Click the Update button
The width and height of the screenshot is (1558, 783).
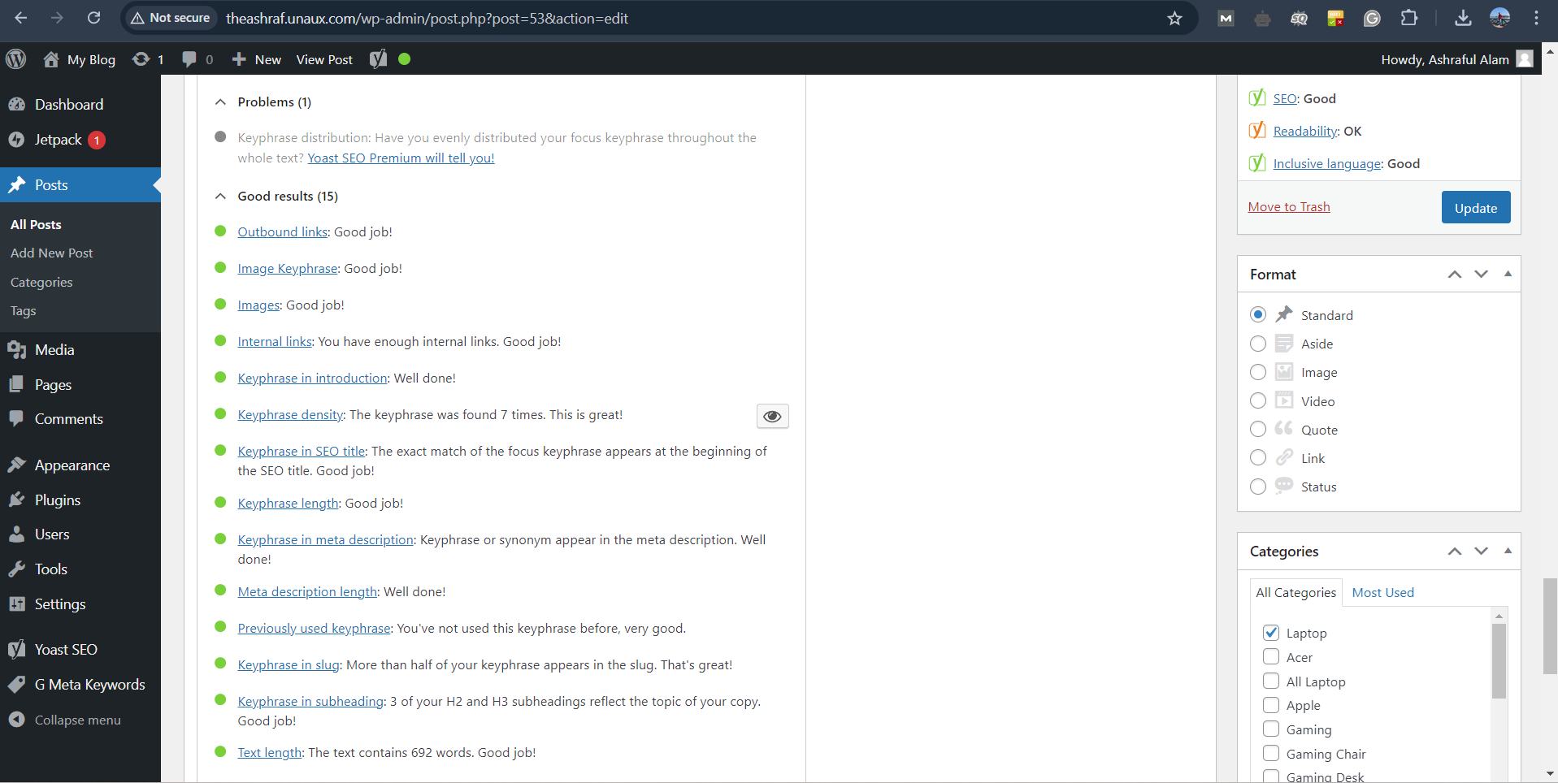click(1475, 207)
